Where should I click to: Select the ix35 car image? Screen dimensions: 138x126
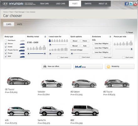coord(19,111)
